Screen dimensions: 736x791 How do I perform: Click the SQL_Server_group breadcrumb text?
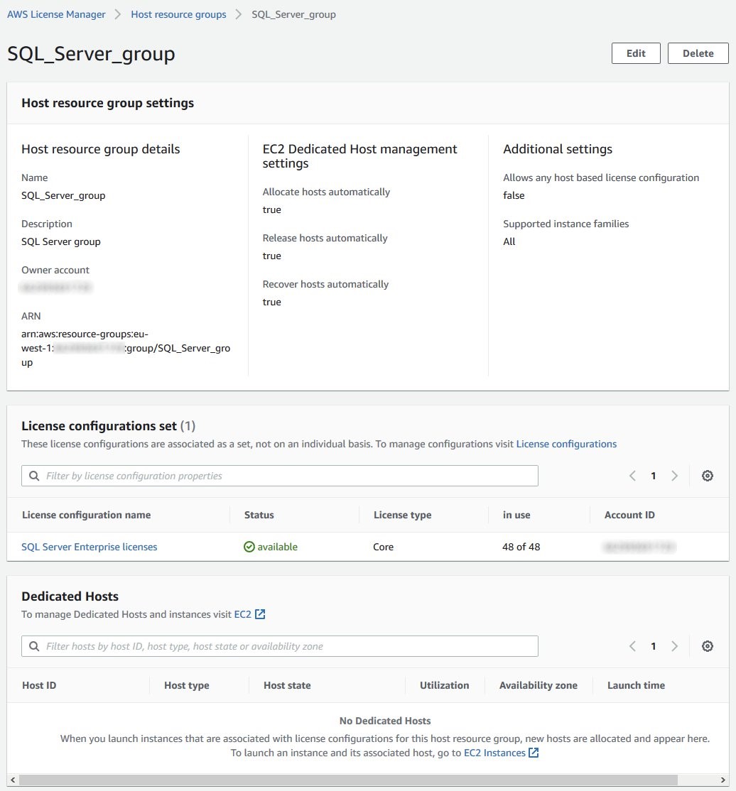pos(293,15)
